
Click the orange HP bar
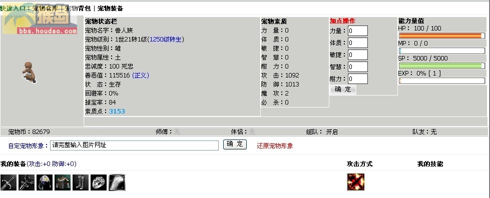pos(441,35)
